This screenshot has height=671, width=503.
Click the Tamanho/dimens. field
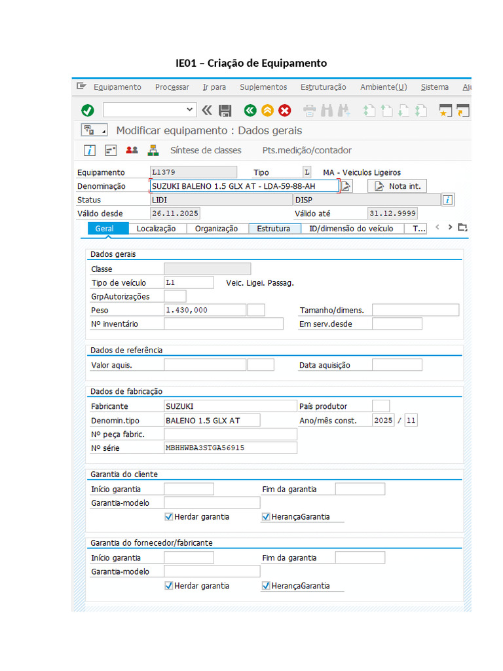tap(416, 310)
